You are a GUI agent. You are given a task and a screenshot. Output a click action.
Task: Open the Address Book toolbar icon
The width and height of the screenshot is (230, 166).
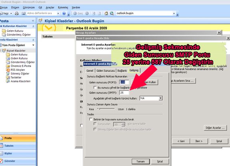24,13
